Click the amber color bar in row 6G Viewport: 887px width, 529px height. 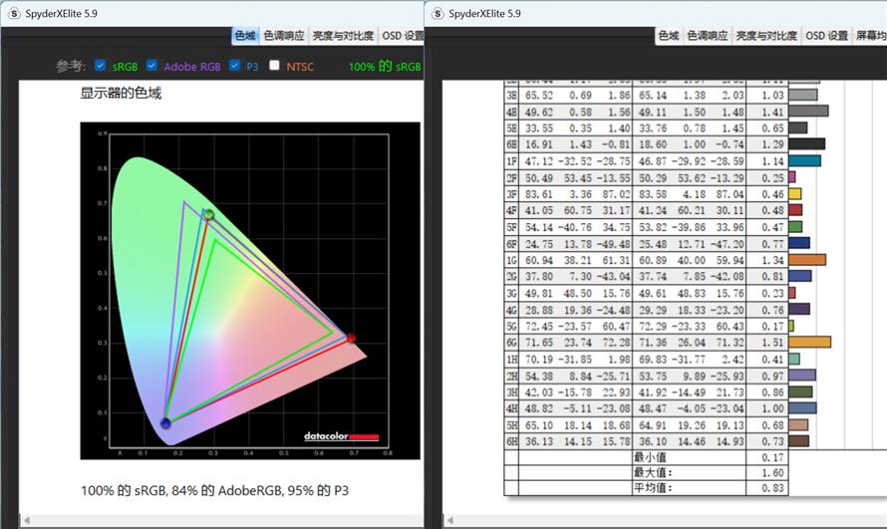click(810, 343)
